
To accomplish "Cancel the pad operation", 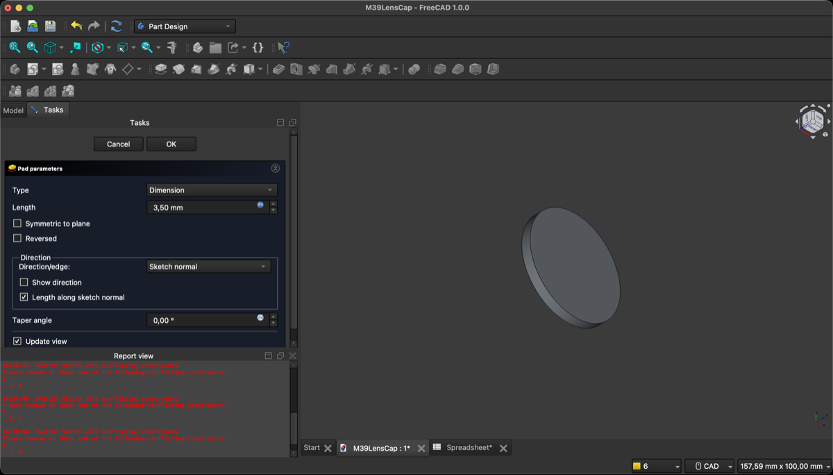I will [118, 144].
